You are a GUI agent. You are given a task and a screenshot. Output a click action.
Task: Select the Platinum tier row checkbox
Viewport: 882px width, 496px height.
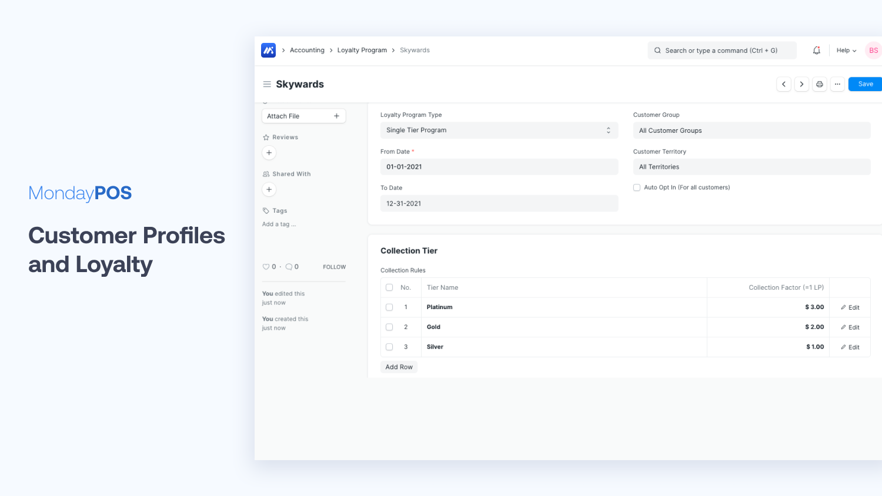pyautogui.click(x=389, y=307)
